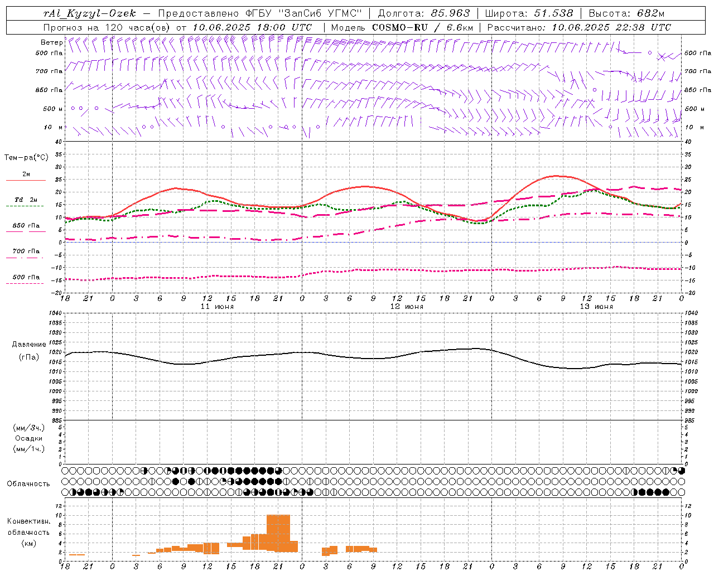
Task: Click the Модель COSMO-RU / 6.6км label
Action: (x=402, y=27)
